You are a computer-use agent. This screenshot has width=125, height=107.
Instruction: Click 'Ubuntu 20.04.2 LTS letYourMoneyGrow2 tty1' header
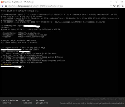coord(20,11)
